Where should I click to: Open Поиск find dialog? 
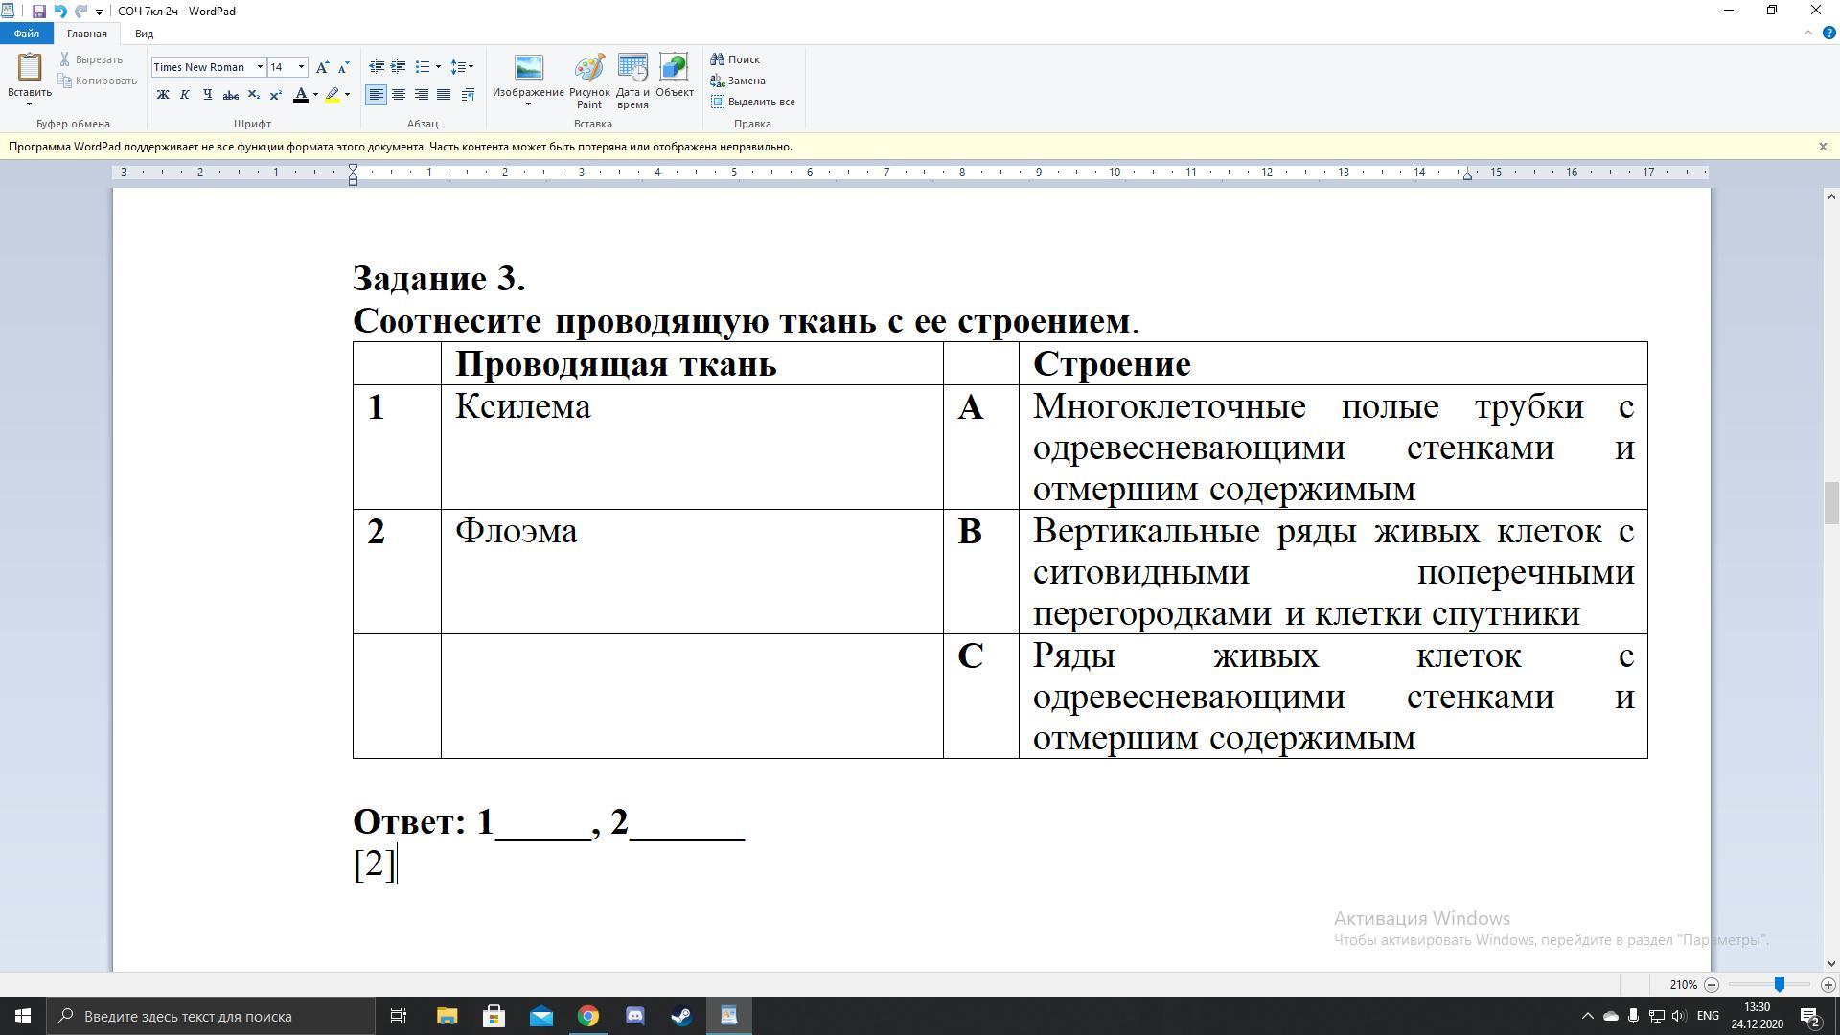pyautogui.click(x=735, y=59)
